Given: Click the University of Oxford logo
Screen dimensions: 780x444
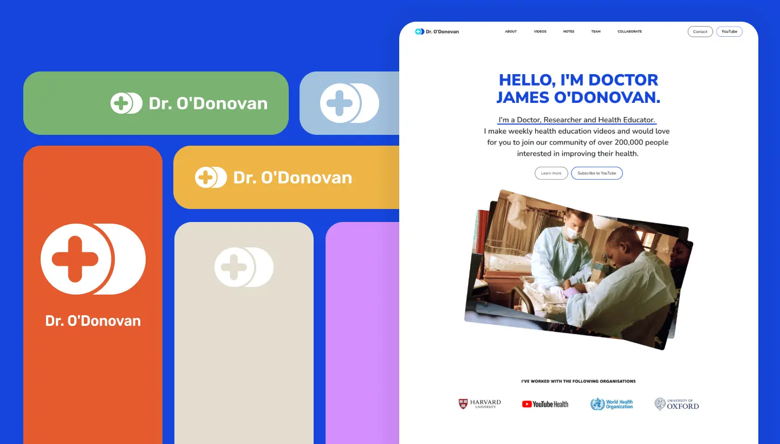Looking at the screenshot, I should pyautogui.click(x=677, y=404).
